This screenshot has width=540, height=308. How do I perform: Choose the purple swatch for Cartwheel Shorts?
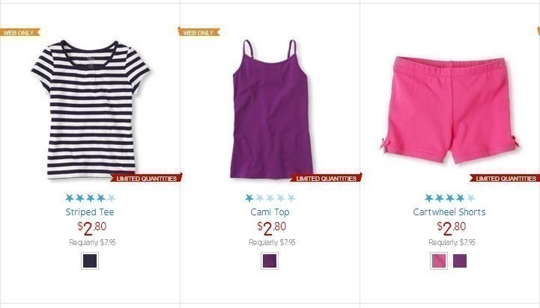pos(460,261)
